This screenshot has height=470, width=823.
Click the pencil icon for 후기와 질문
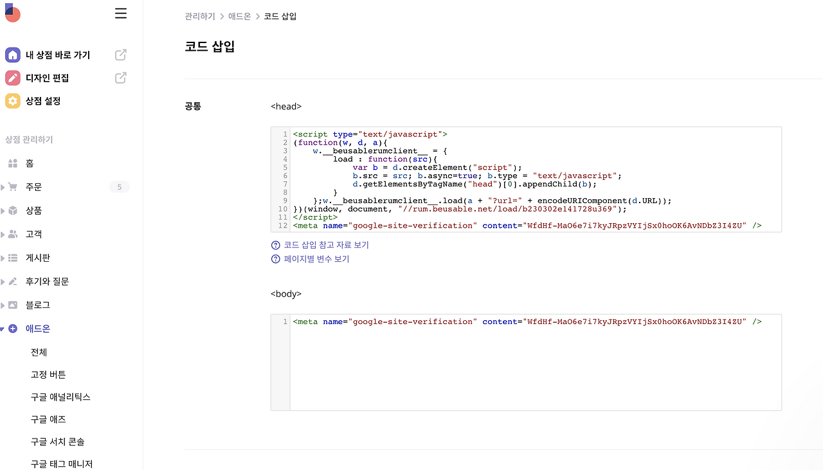coord(13,282)
